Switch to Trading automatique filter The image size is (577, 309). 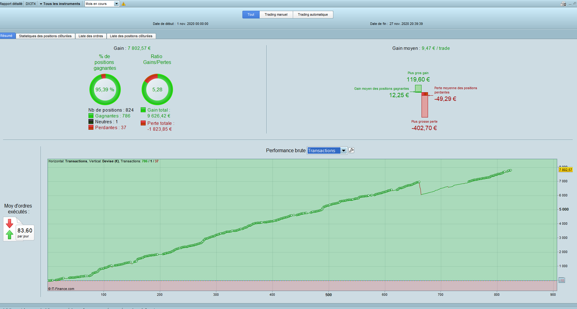point(313,14)
